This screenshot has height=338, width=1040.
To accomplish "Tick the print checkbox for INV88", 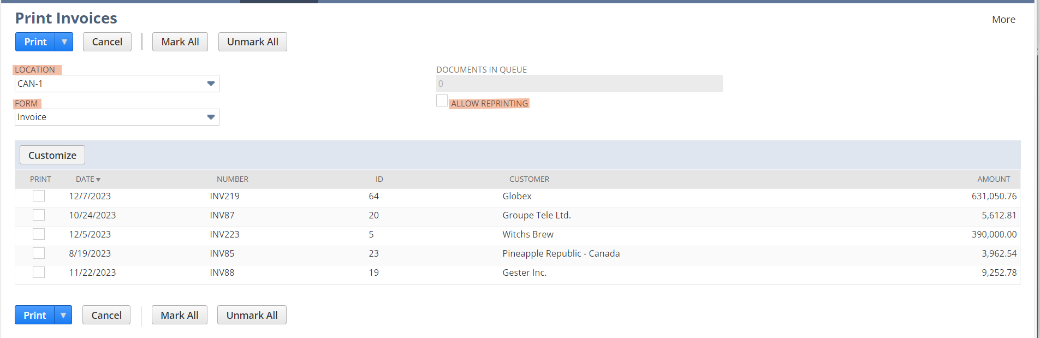I will (x=39, y=272).
